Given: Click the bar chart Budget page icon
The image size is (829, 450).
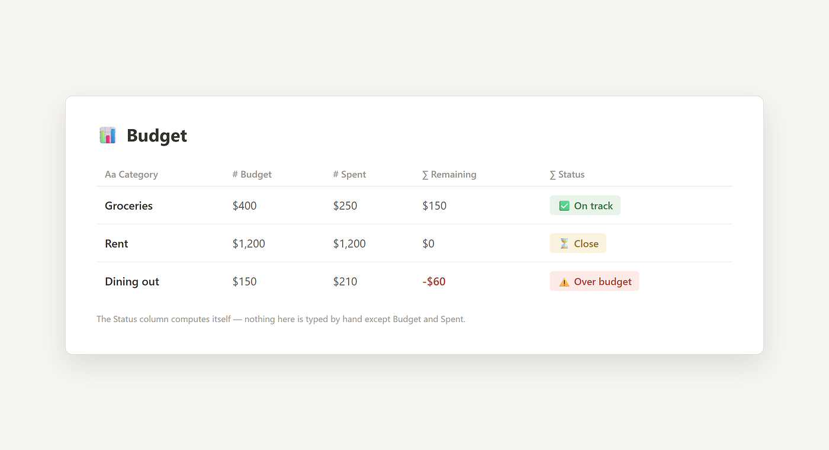Looking at the screenshot, I should click(107, 135).
